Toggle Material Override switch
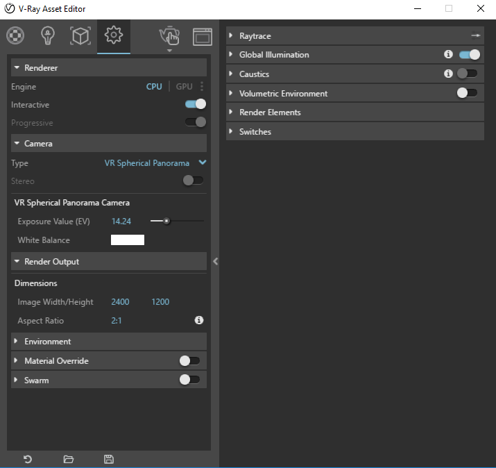Viewport: 496px width, 468px height. point(189,360)
